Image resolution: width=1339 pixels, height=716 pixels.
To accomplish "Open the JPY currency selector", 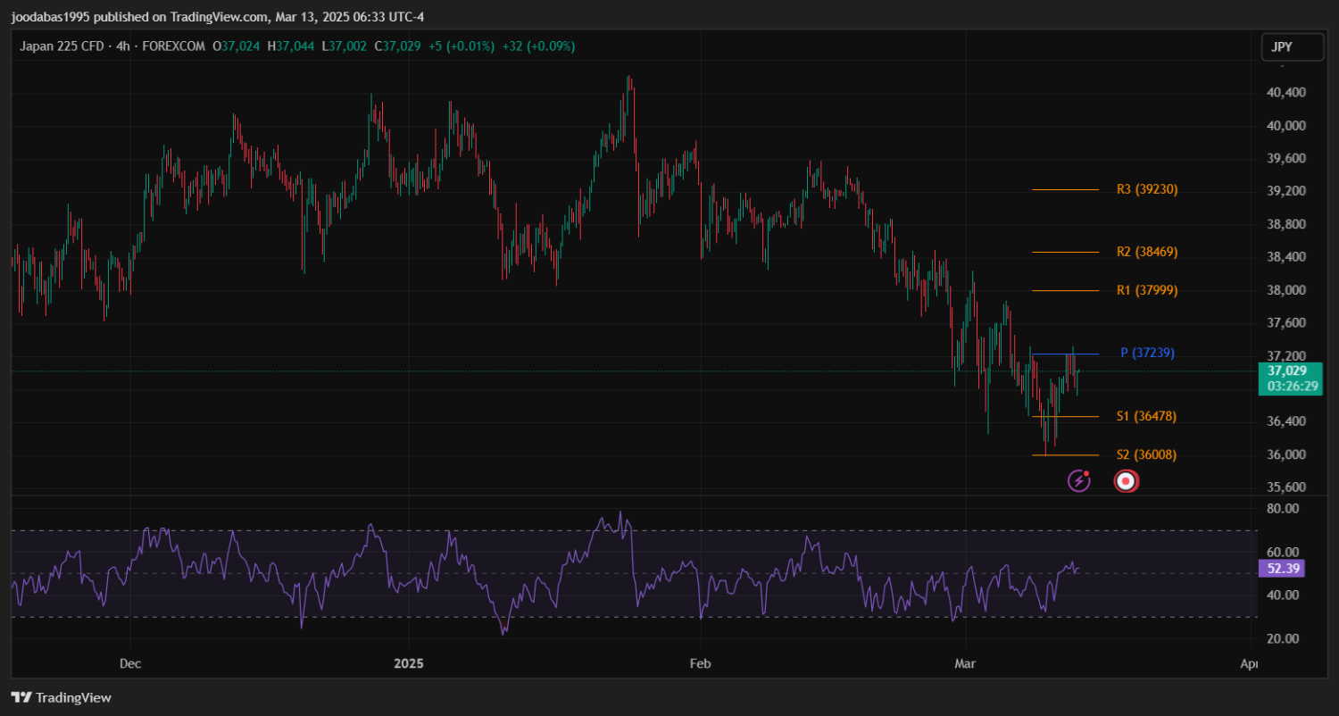I will pos(1292,47).
